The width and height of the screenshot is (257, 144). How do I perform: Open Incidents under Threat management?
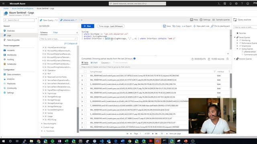[x=11, y=50]
